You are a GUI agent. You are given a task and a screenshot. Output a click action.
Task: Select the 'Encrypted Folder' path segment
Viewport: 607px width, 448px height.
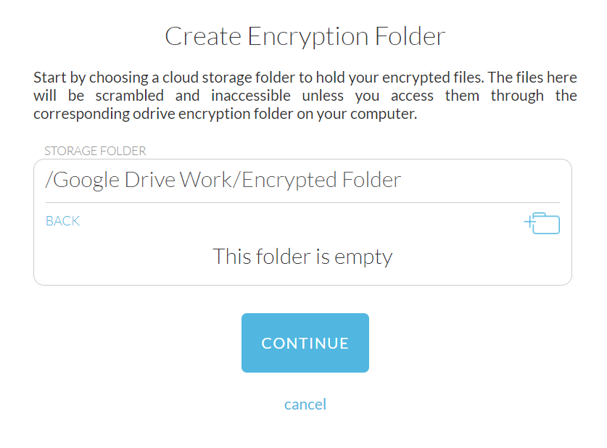pos(321,180)
